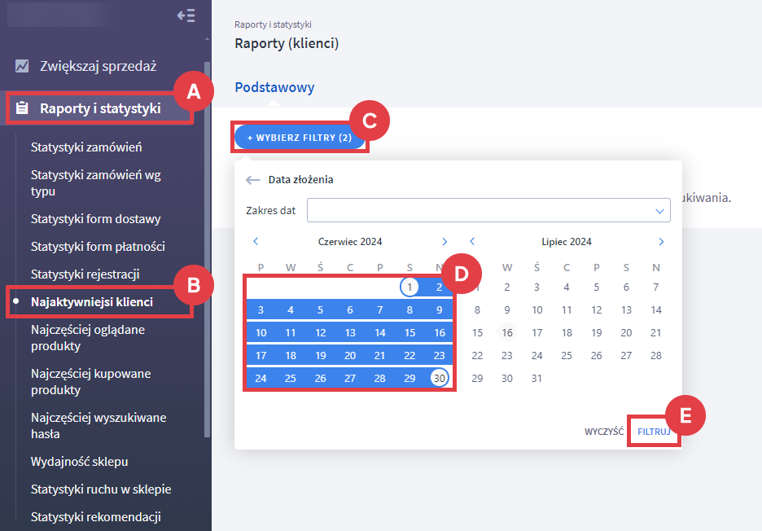Viewport: 762px width, 531px height.
Task: Click the sidebar vertical scrollbar
Action: pyautogui.click(x=207, y=244)
